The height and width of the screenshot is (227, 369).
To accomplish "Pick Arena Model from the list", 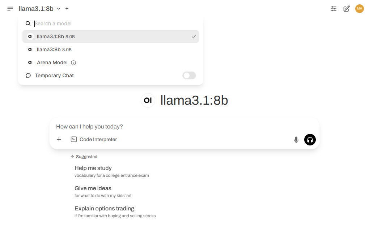I will (x=111, y=63).
